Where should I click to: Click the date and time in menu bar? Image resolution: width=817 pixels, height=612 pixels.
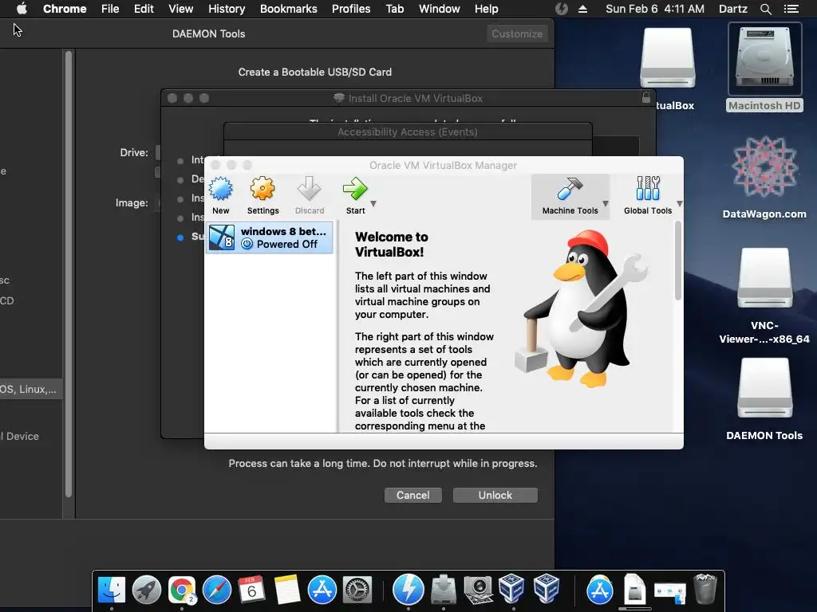pos(655,9)
